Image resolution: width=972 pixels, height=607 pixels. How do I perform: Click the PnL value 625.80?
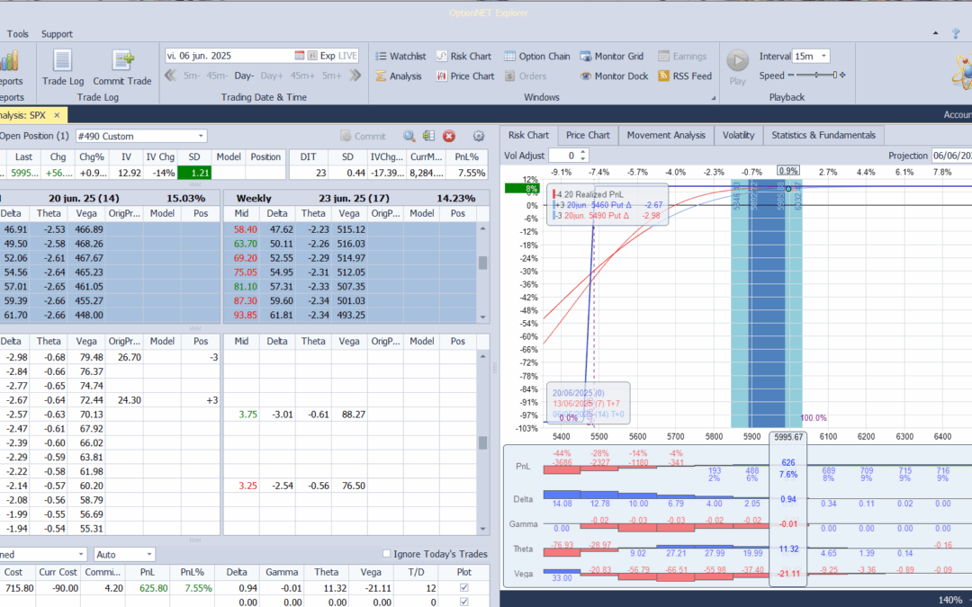click(x=154, y=588)
